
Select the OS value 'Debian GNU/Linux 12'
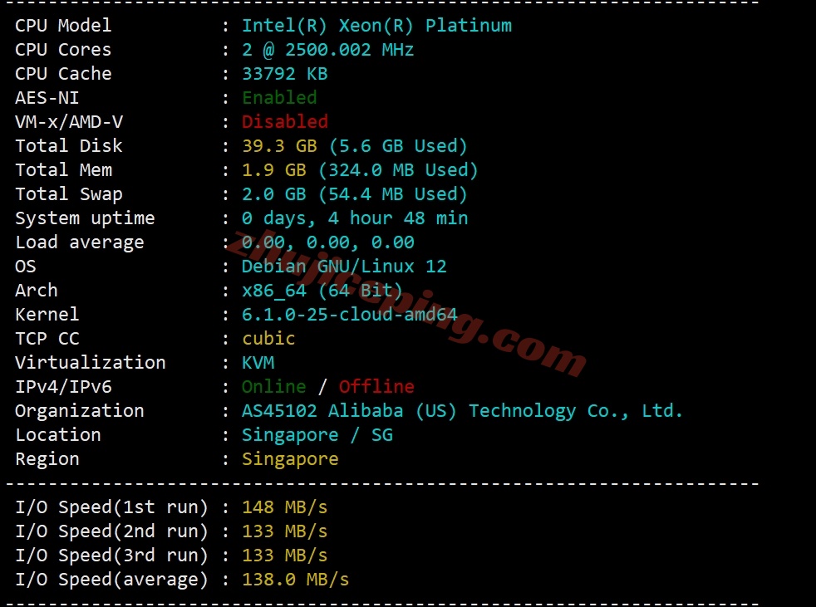[x=344, y=267]
